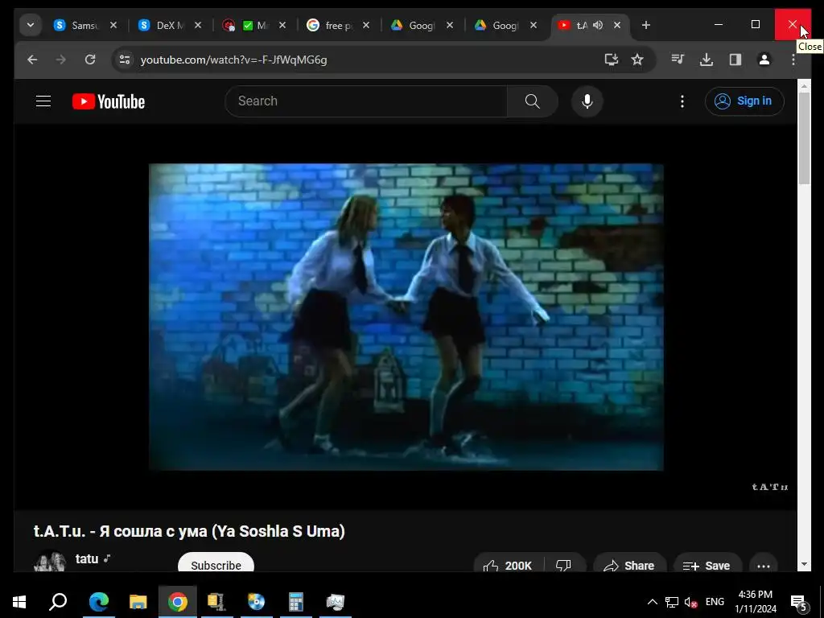Viewport: 824px width, 618px height.
Task: Open the media controls icon
Action: point(678,60)
